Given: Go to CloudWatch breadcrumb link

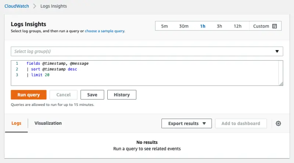Looking at the screenshot, I should pyautogui.click(x=16, y=6).
